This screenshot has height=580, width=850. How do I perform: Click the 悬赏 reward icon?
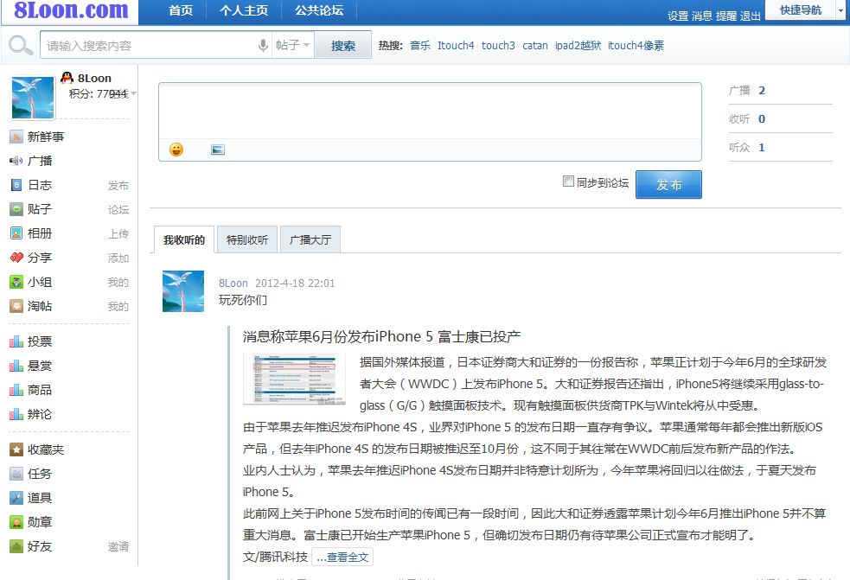[16, 366]
